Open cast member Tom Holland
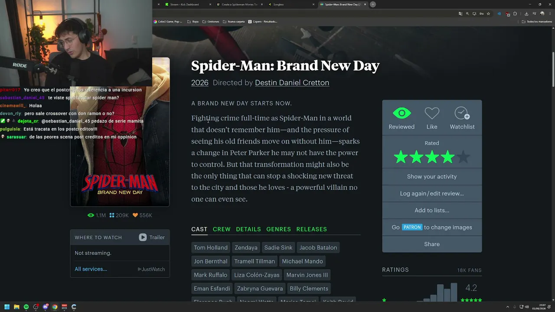Image resolution: width=555 pixels, height=312 pixels. (211, 247)
